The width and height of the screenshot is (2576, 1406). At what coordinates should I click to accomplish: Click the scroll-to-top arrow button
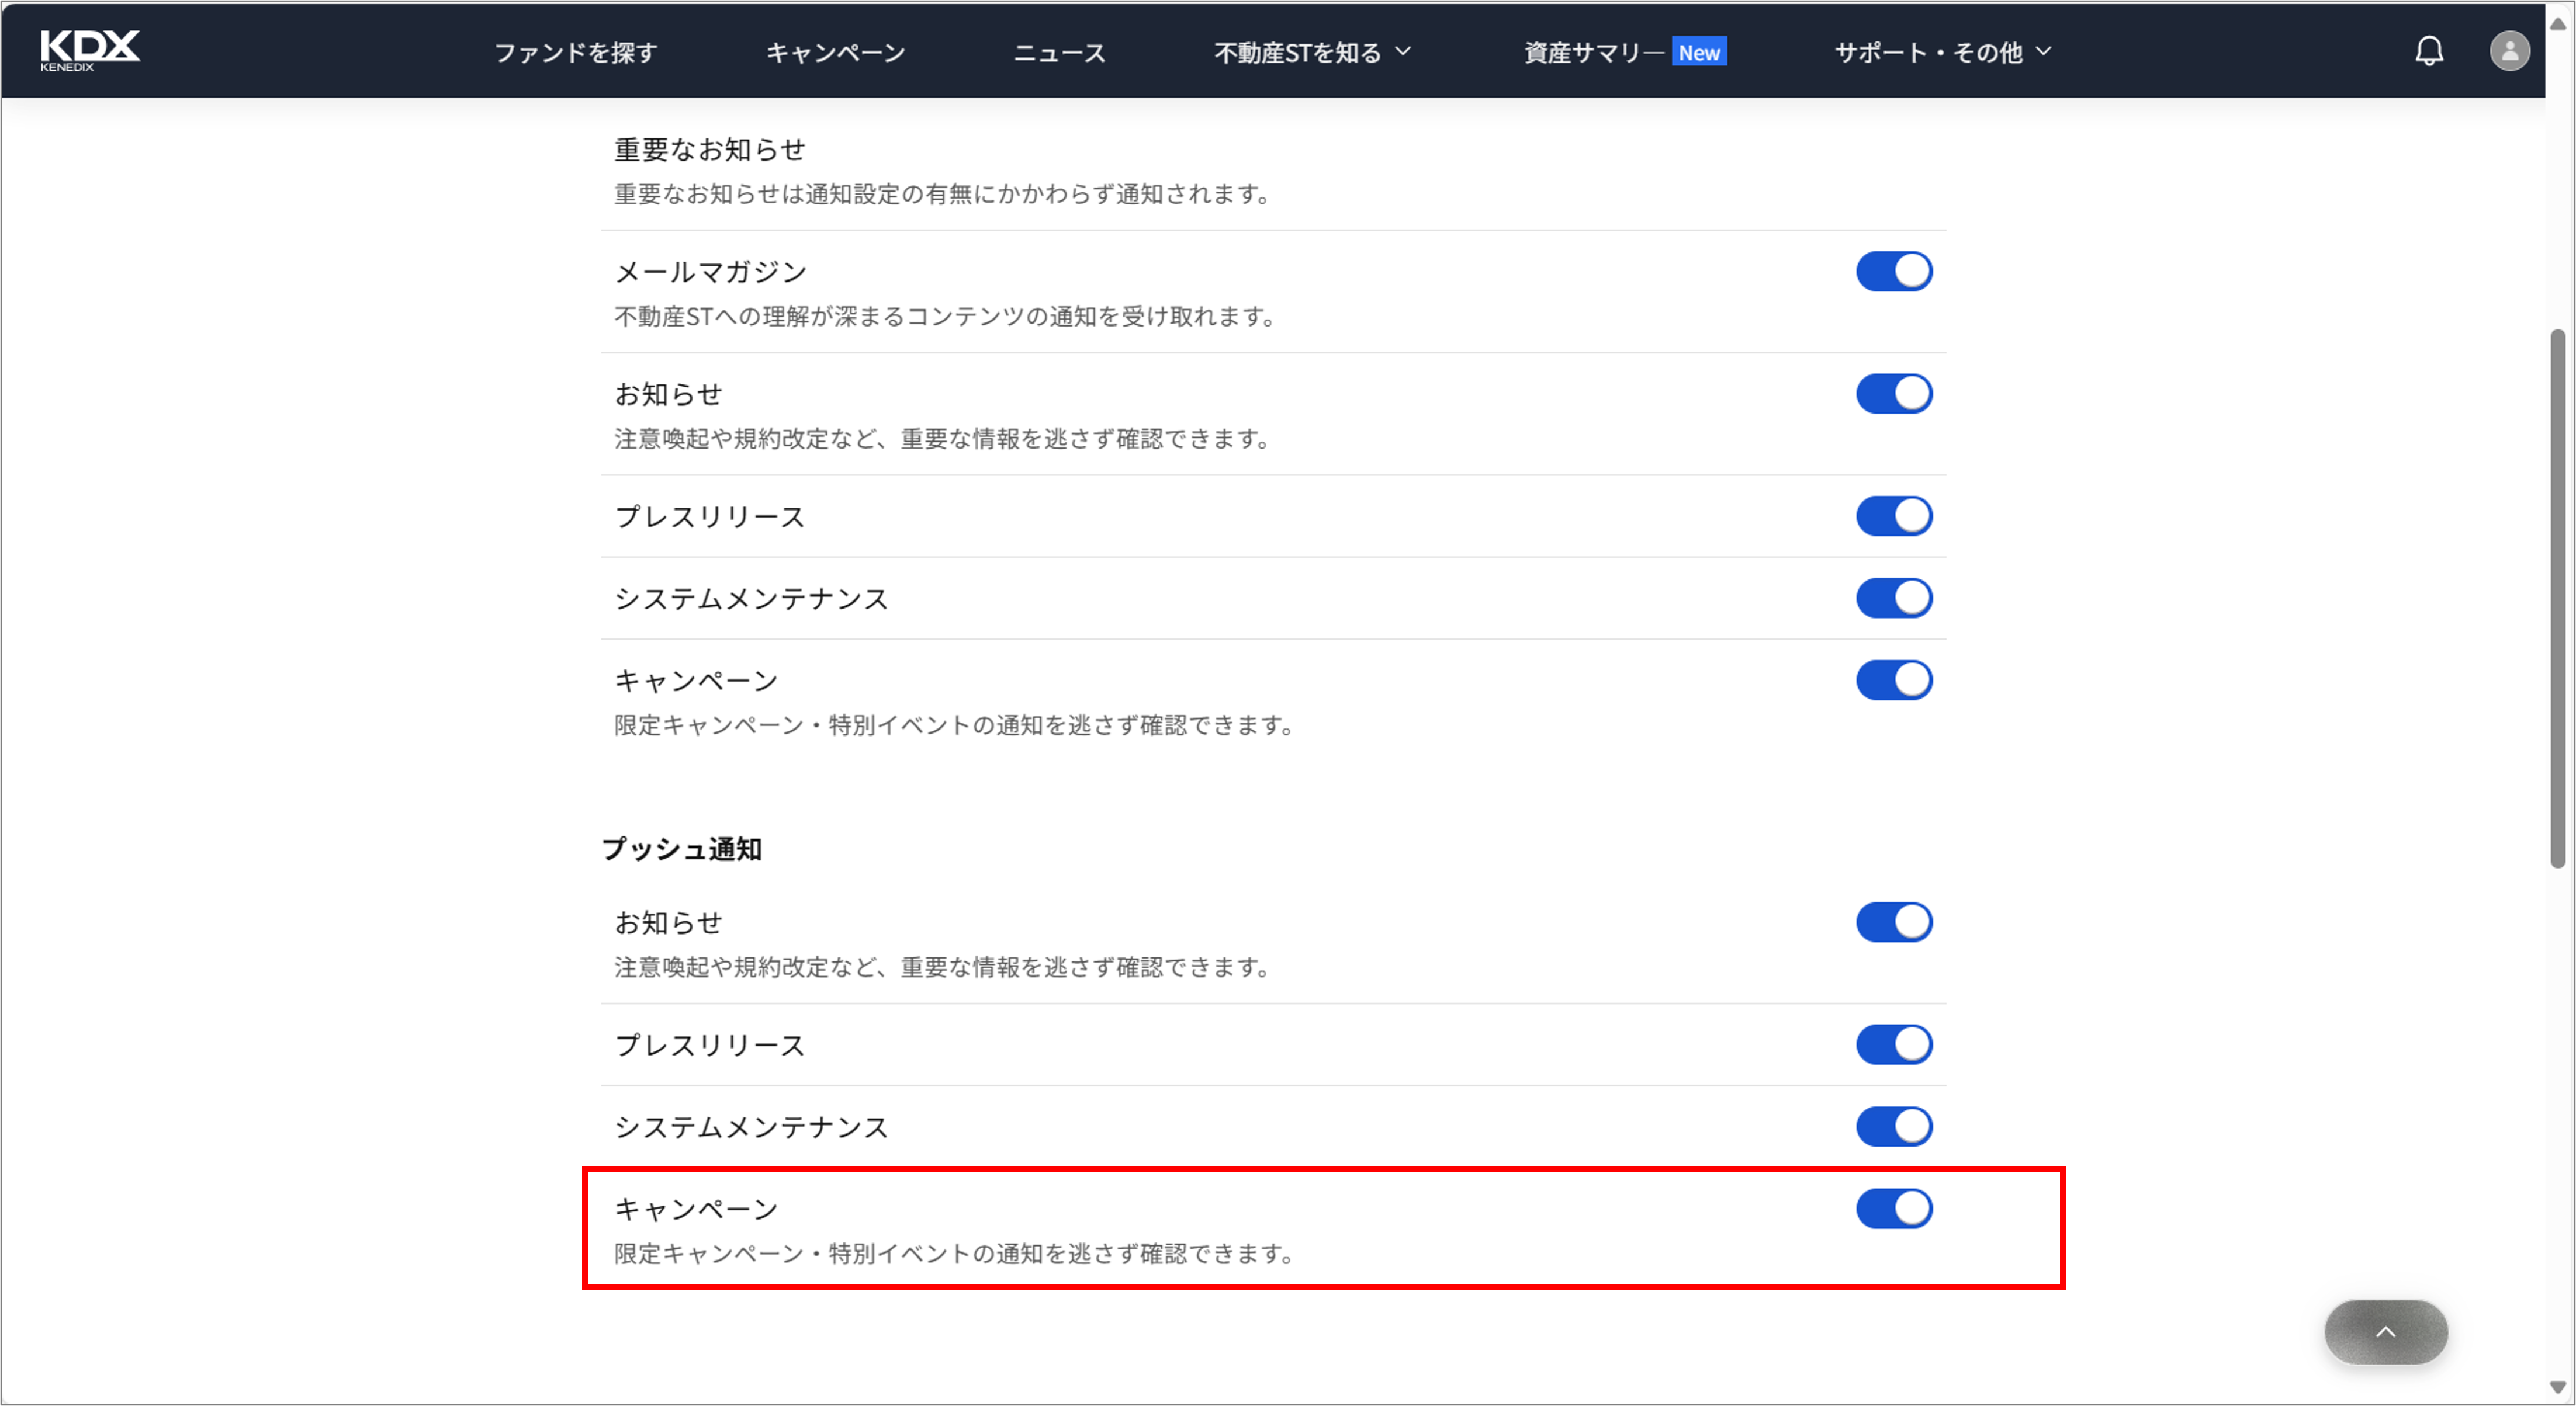pos(2385,1331)
